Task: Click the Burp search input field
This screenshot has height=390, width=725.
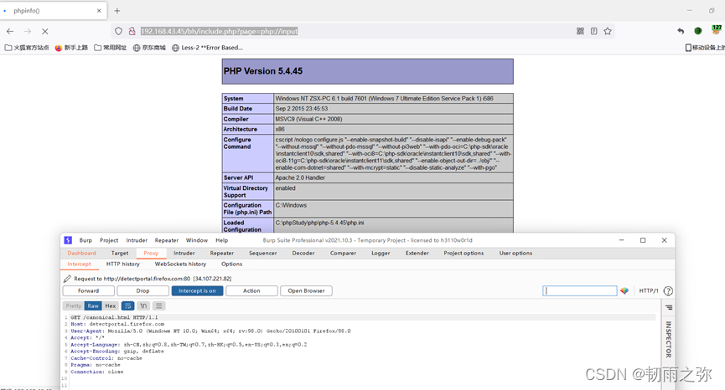Action: (580, 290)
